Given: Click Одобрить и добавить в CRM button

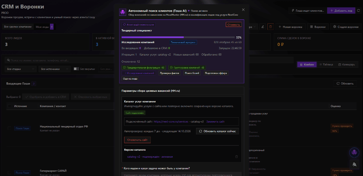Looking at the screenshot, I should coord(46,97).
